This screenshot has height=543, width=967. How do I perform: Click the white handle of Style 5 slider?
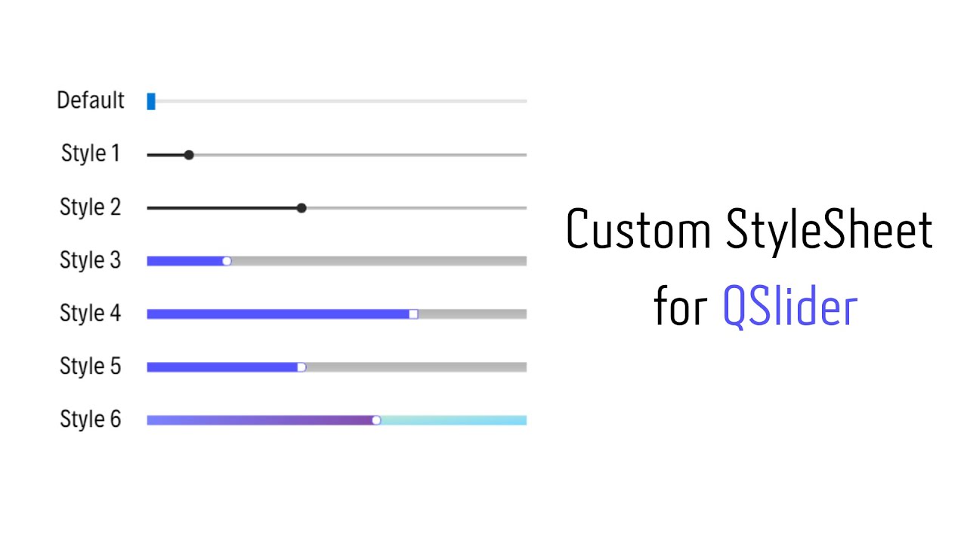pyautogui.click(x=301, y=367)
